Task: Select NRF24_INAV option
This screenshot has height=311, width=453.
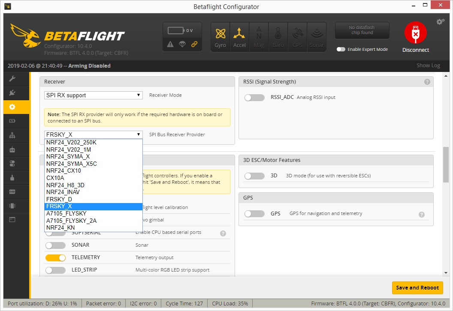Action: click(x=94, y=192)
